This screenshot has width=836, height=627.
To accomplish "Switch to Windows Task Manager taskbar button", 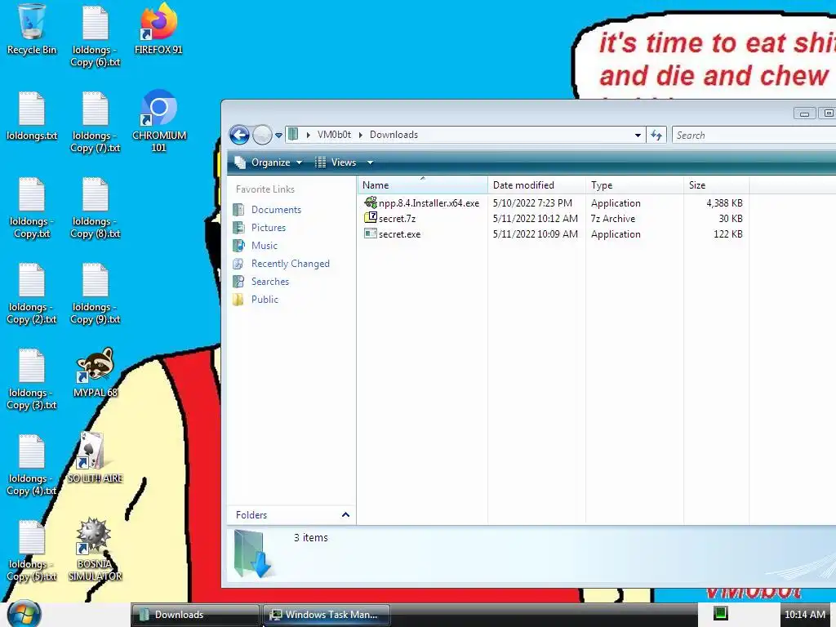I will click(327, 615).
